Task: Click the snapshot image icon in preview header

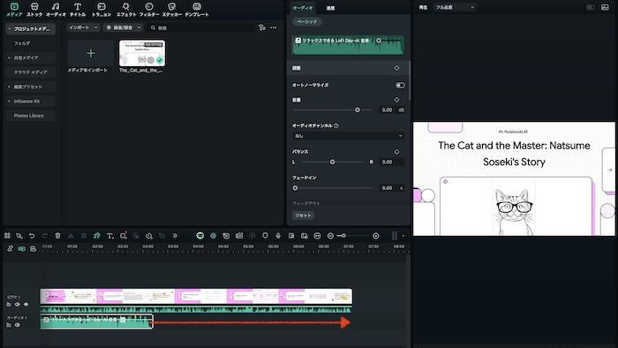Action: click(605, 7)
